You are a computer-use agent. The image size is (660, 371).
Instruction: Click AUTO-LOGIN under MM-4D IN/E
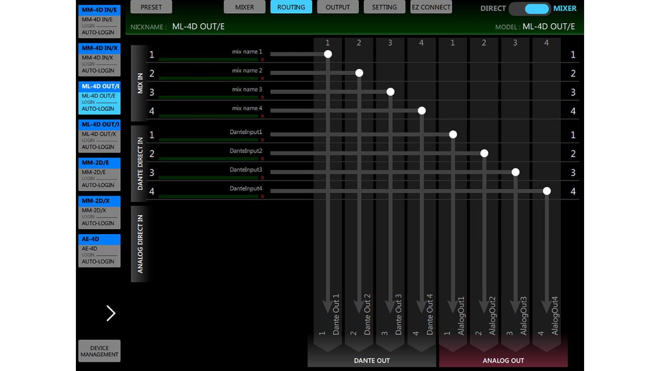[98, 32]
